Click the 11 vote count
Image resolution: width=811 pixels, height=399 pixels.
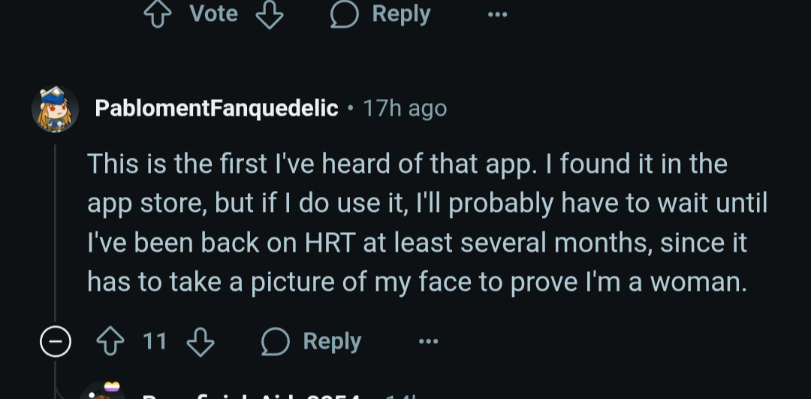155,342
